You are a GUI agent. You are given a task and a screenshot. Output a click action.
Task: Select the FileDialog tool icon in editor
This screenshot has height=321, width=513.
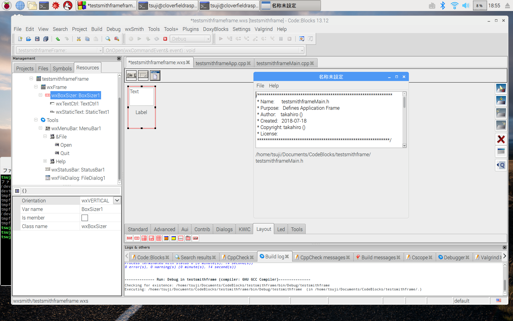pyautogui.click(x=155, y=75)
